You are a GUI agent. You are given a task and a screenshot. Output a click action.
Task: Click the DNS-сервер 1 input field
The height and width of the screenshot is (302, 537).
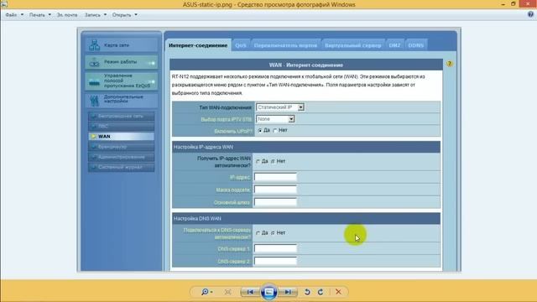click(x=275, y=248)
